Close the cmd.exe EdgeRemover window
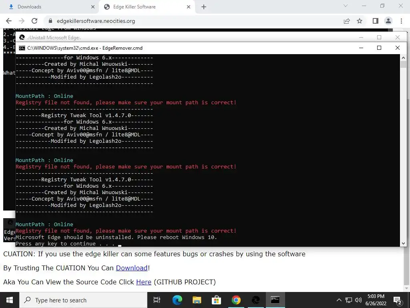410x308 pixels. point(398,48)
